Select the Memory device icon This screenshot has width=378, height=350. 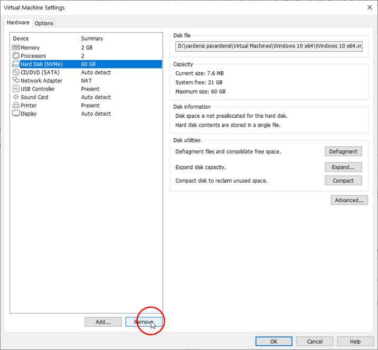16,48
